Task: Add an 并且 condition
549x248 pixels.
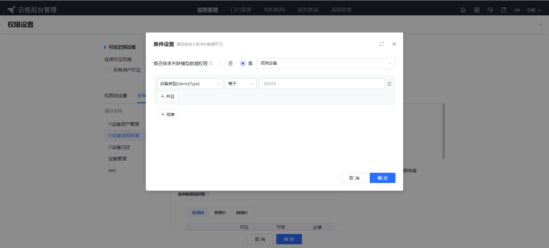Action: pyautogui.click(x=168, y=97)
